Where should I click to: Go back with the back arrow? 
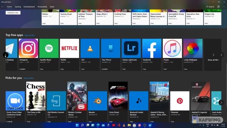pyautogui.click(x=2, y=7)
